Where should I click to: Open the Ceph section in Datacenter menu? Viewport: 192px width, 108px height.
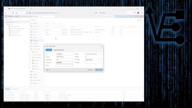(34, 35)
